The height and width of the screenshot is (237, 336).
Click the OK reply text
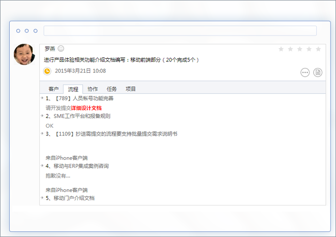49,126
